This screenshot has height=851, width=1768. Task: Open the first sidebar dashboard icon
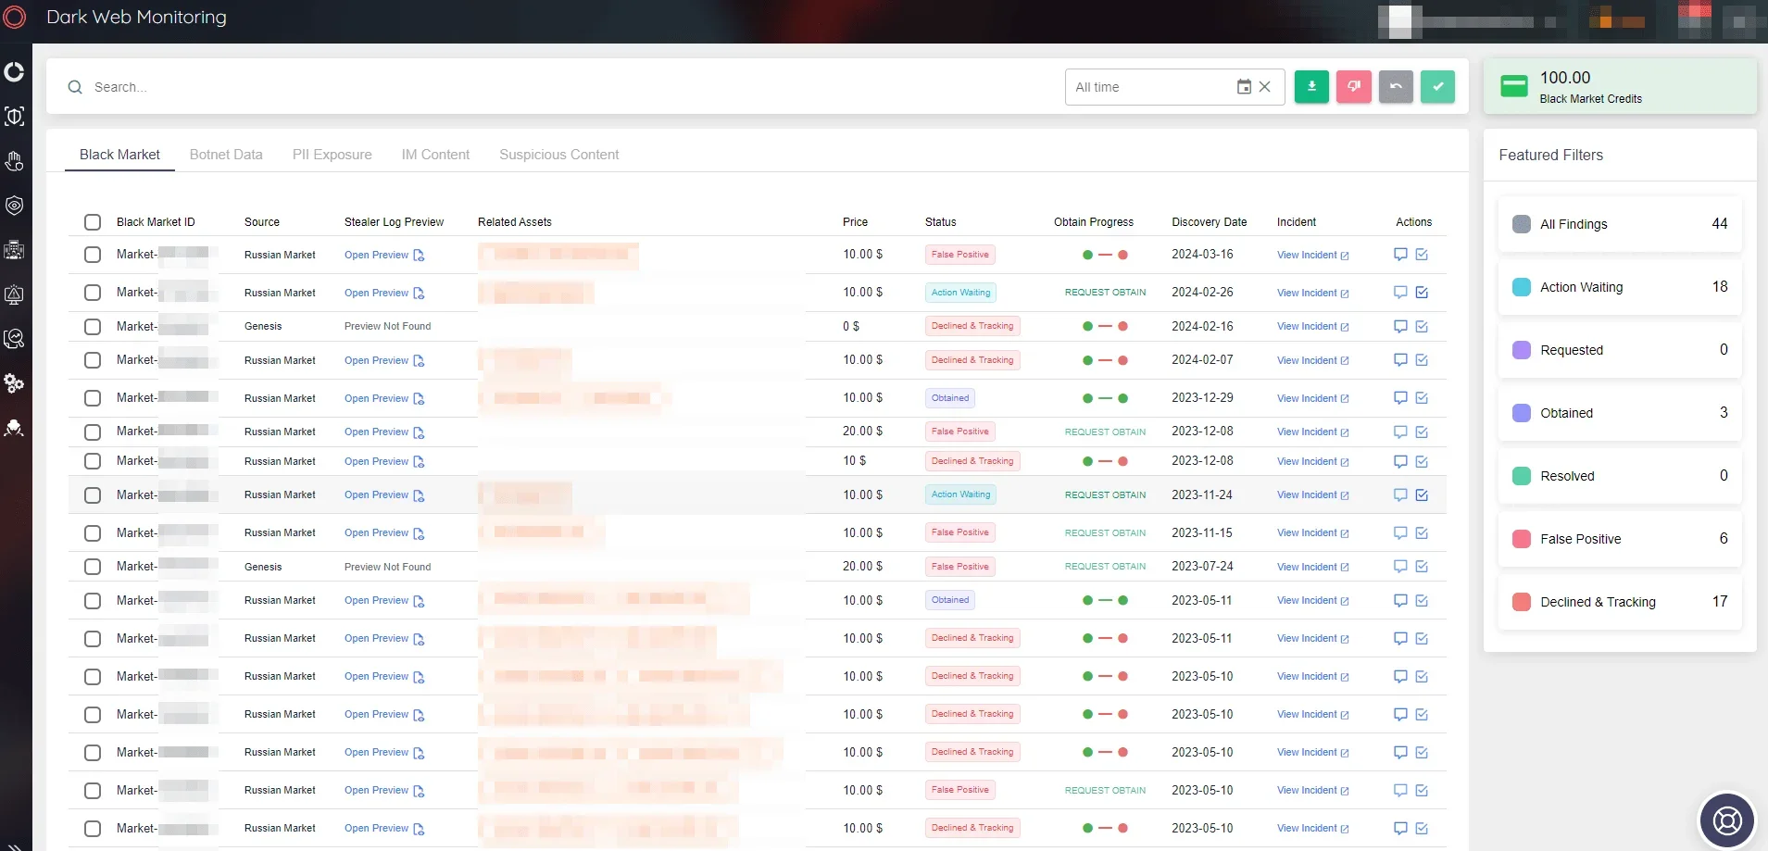pos(15,72)
